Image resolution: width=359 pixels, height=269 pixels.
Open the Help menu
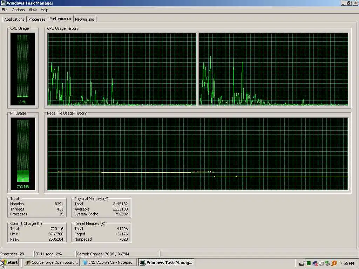45,10
